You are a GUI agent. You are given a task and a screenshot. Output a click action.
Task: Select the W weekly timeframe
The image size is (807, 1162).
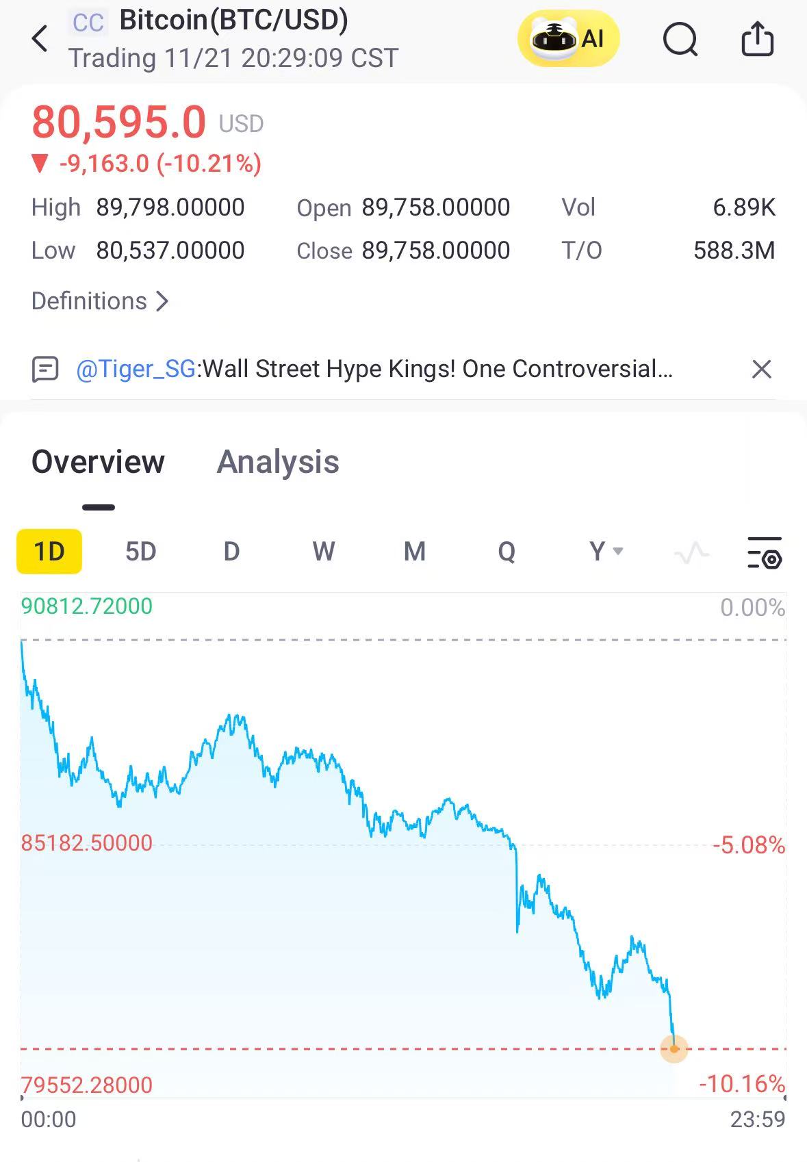click(323, 552)
